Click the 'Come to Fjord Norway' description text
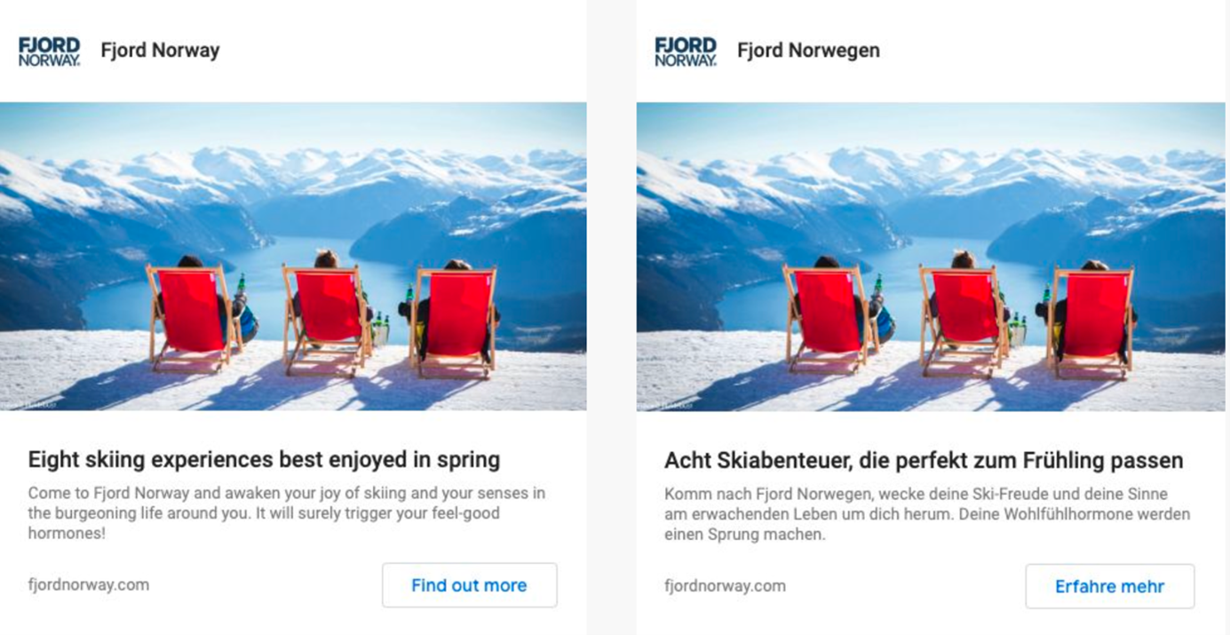 [x=286, y=513]
